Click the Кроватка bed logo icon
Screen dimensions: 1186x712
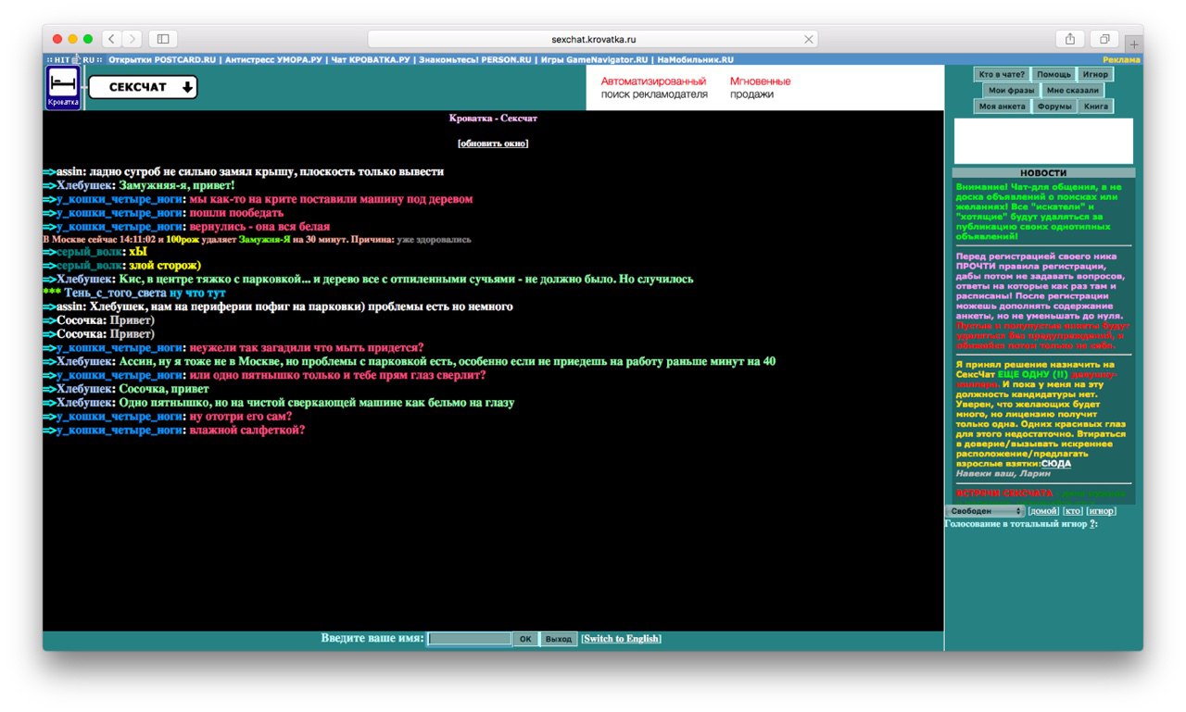click(63, 88)
